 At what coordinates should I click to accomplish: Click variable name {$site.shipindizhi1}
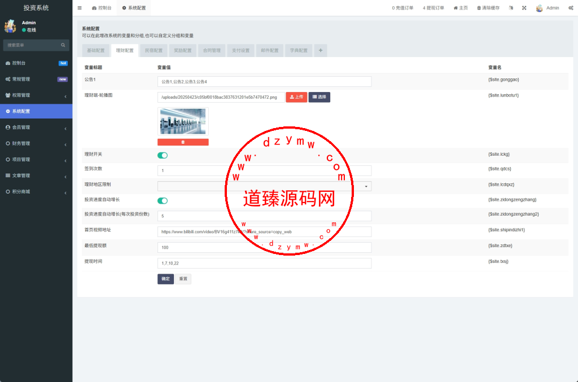point(506,230)
